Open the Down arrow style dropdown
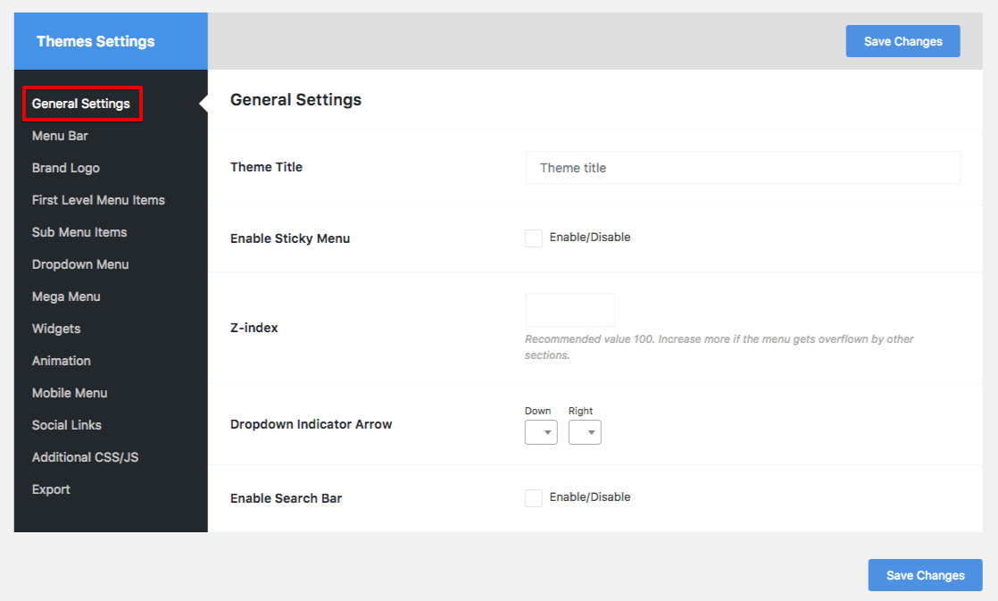Screen dimensions: 998x601 tap(541, 431)
